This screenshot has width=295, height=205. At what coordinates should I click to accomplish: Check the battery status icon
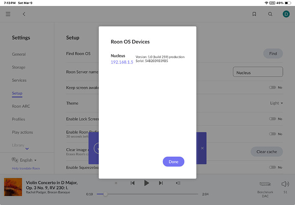pos(288,3)
